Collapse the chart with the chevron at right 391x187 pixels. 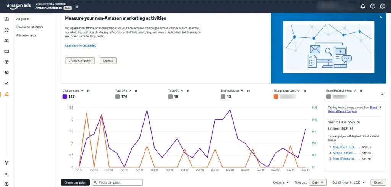point(381,95)
